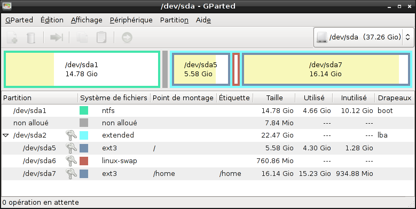Collapse the /dev/sda2 extended partition tree
This screenshot has height=209, width=416.
point(6,135)
